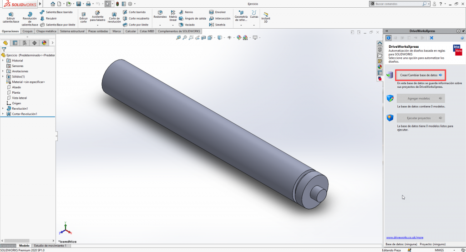Viewport: 466px width, 252px height.
Task: Expand the Revolución1 feature node
Action: (3, 109)
